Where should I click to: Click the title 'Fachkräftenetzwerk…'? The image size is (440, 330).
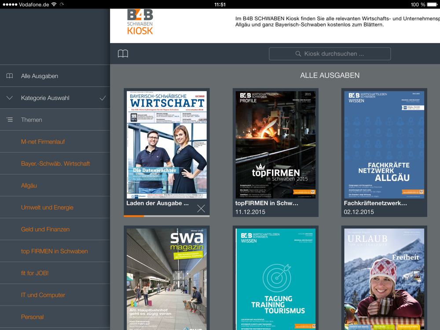[375, 203]
